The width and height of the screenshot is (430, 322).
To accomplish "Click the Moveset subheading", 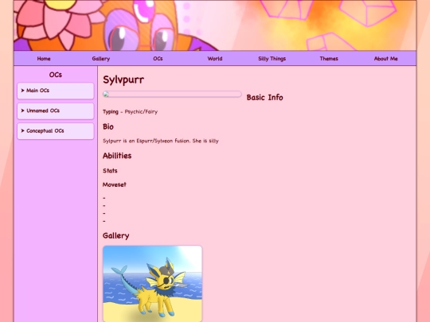I will coord(115,184).
